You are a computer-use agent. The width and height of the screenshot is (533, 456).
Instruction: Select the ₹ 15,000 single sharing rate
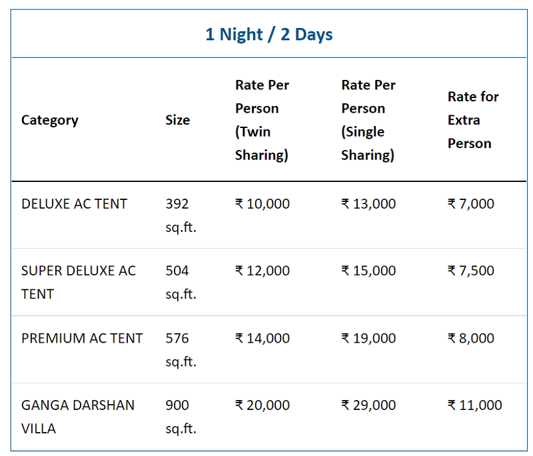pos(368,271)
